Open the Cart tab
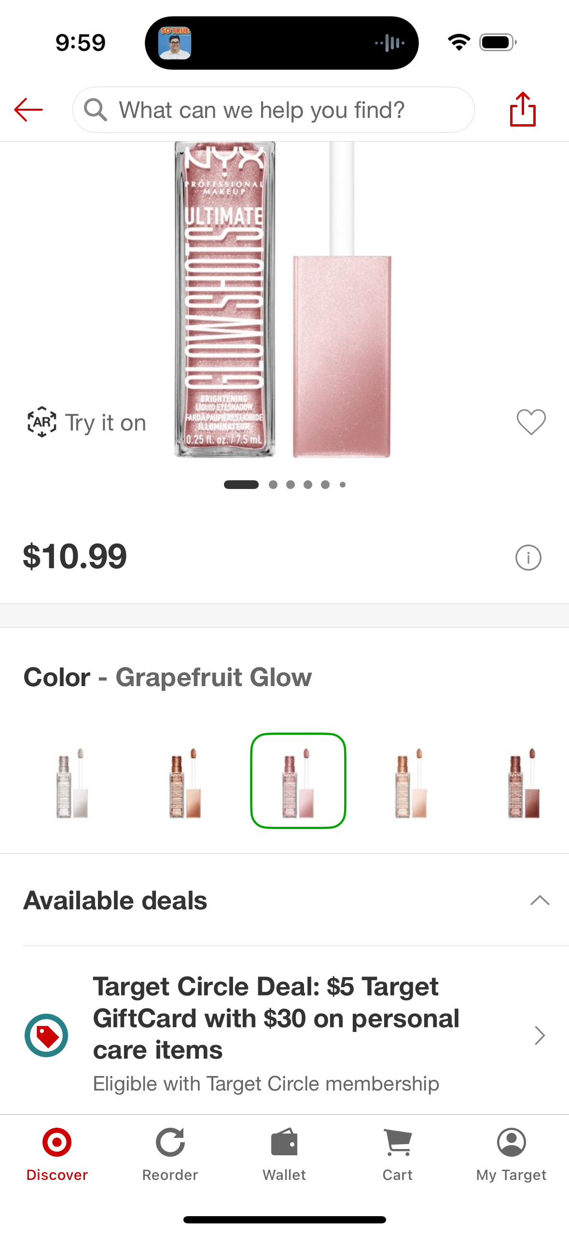This screenshot has width=569, height=1235. click(x=398, y=1154)
